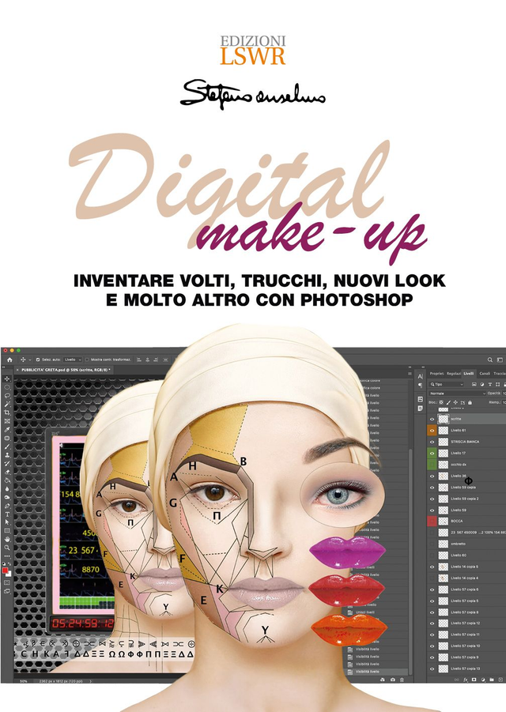
Task: Hide the Livello 61 layer
Action: click(x=432, y=430)
